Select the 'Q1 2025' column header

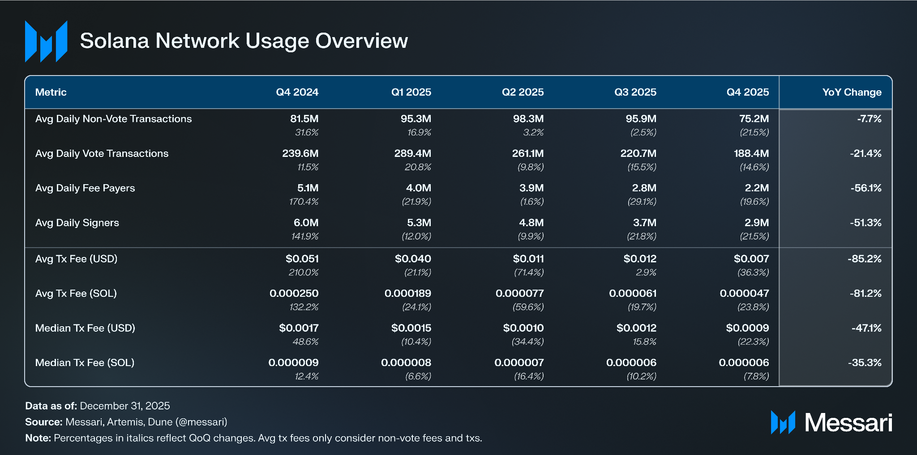click(x=411, y=92)
